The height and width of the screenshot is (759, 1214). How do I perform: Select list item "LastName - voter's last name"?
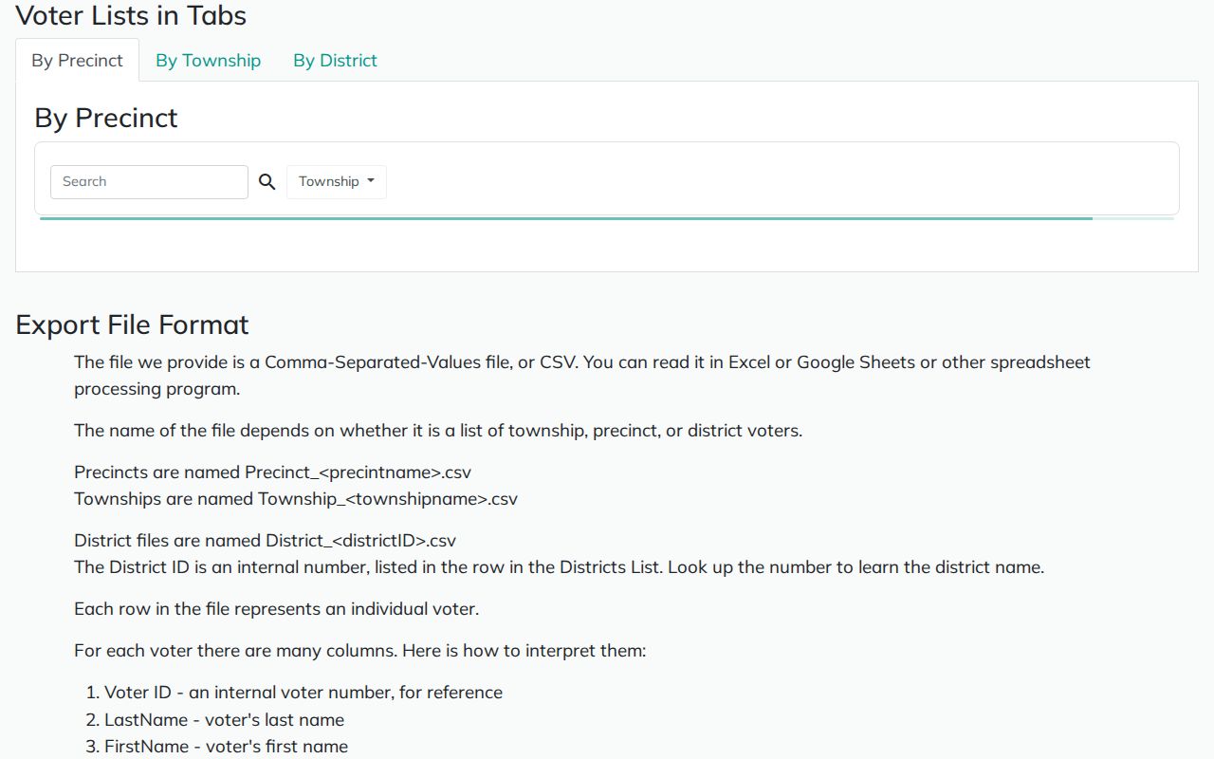coord(225,719)
